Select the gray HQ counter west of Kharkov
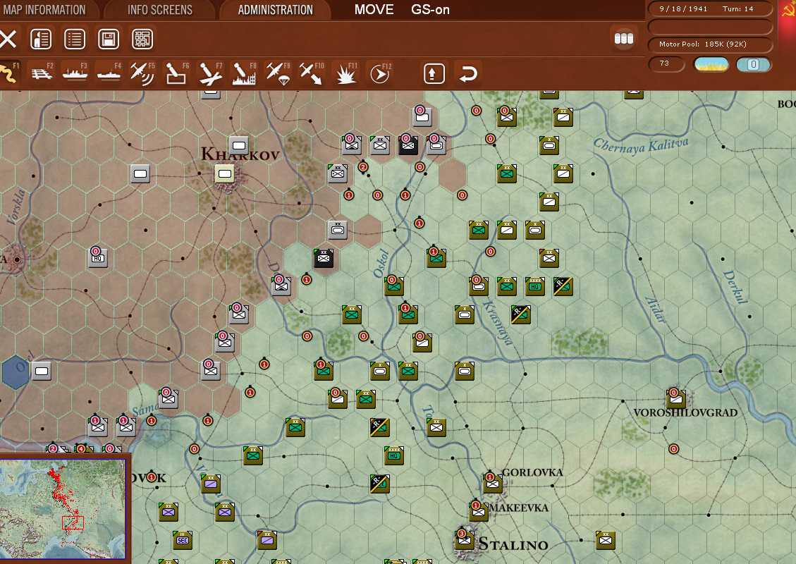The image size is (796, 564). 98,258
